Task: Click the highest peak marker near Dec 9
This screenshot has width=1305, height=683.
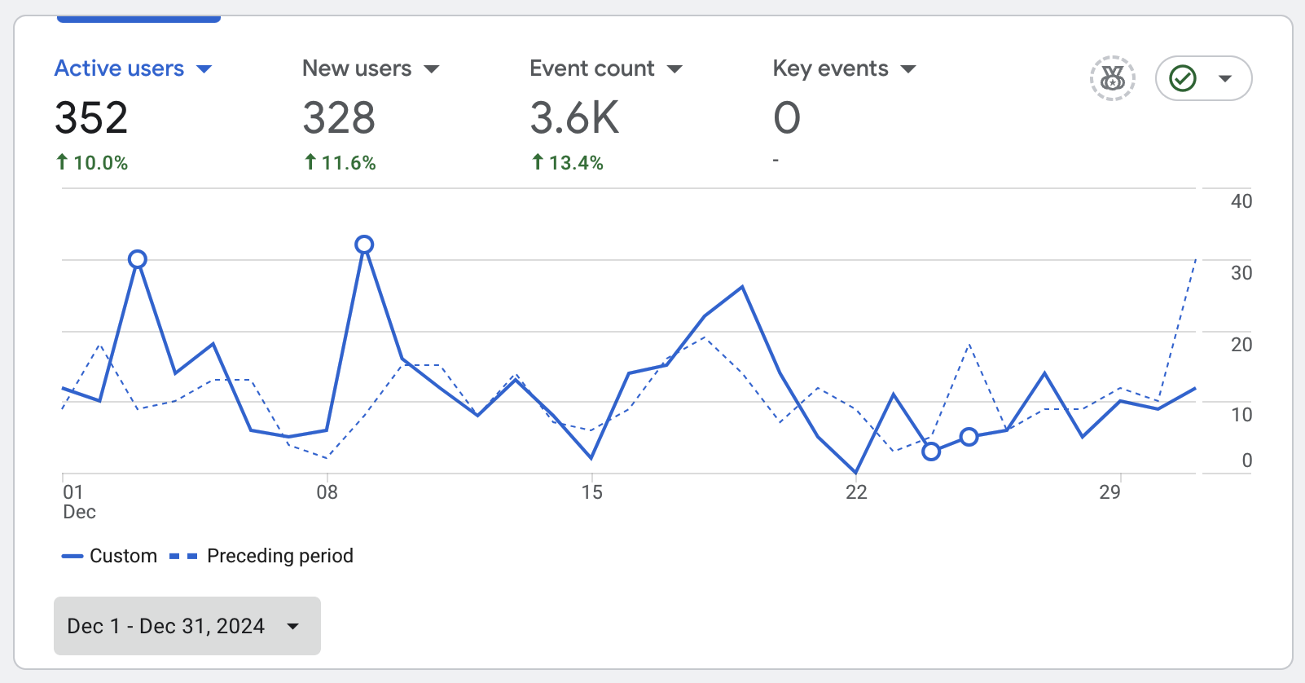Action: coord(364,245)
